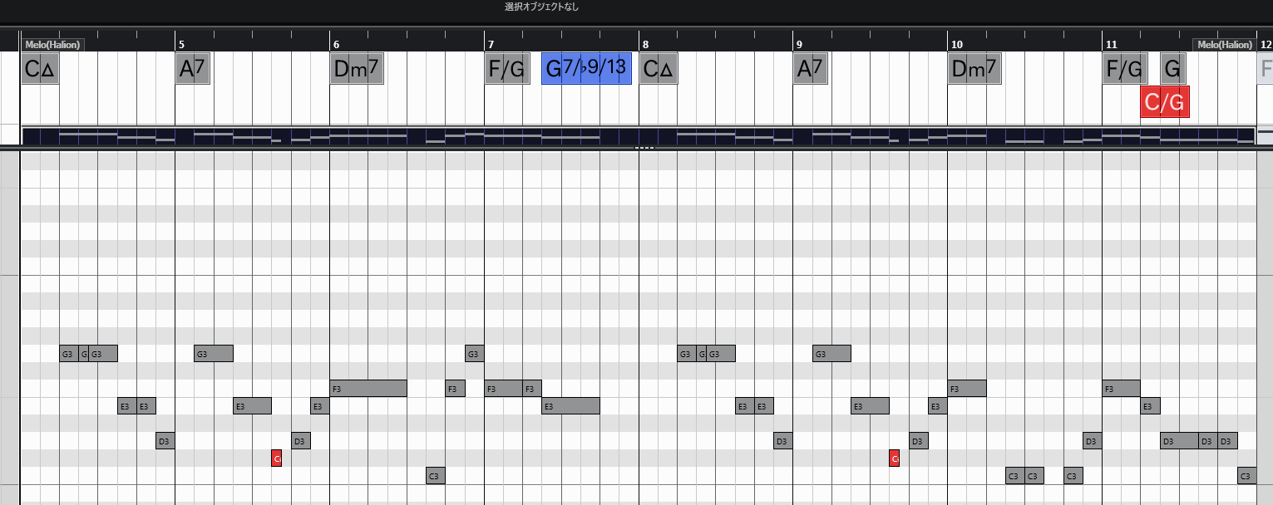Select the A7 chord event at bar 5

pyautogui.click(x=193, y=68)
